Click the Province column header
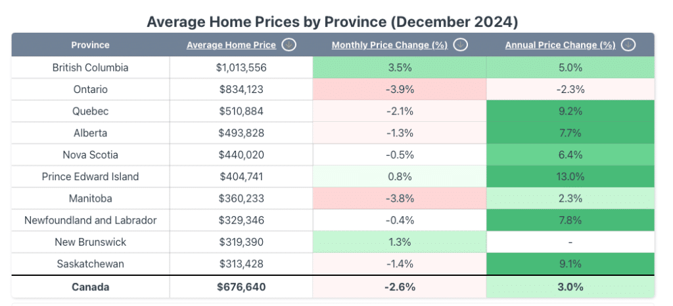This screenshot has width=673, height=306. click(91, 45)
